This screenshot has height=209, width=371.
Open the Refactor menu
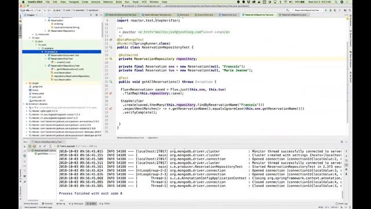[108, 2]
